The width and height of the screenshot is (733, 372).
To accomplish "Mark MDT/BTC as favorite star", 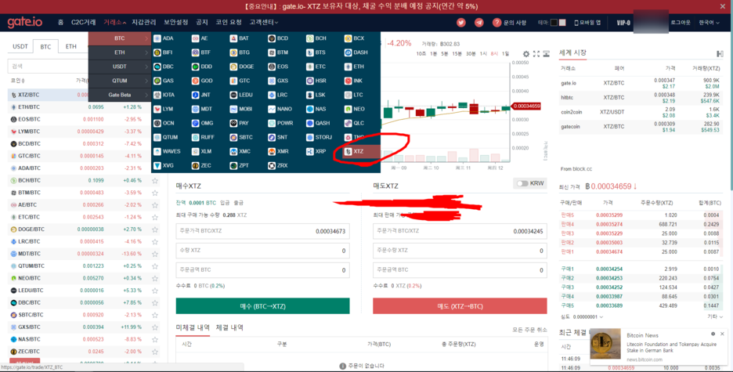I will coord(155,254).
